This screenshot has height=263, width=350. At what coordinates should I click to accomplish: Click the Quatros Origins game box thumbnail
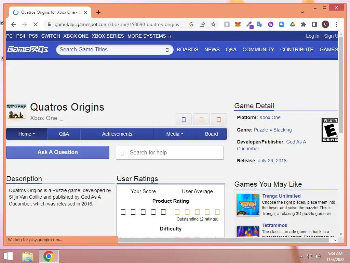tap(16, 111)
